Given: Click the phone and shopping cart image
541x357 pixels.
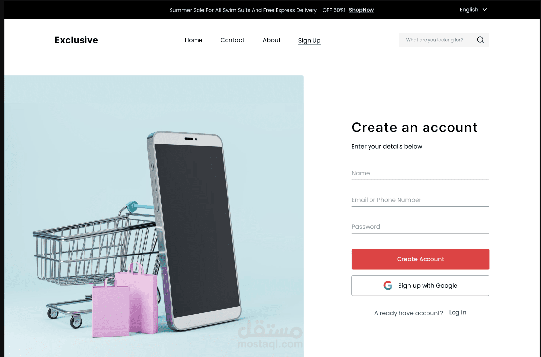Looking at the screenshot, I should click(154, 216).
